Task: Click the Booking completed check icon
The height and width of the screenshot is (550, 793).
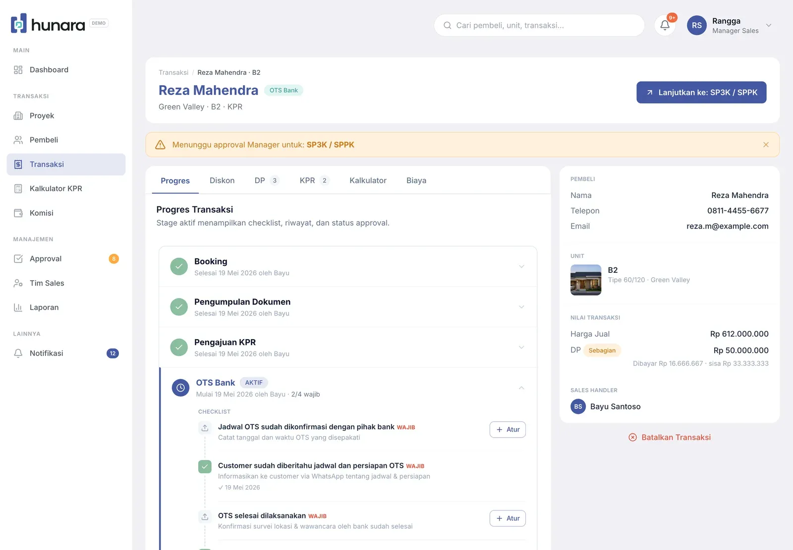Action: tap(179, 266)
